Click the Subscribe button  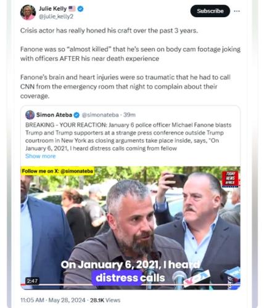[x=210, y=11]
